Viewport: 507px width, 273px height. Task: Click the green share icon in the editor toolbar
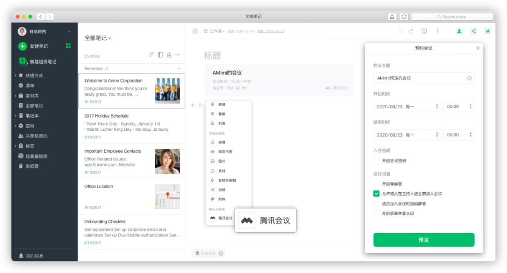click(473, 31)
